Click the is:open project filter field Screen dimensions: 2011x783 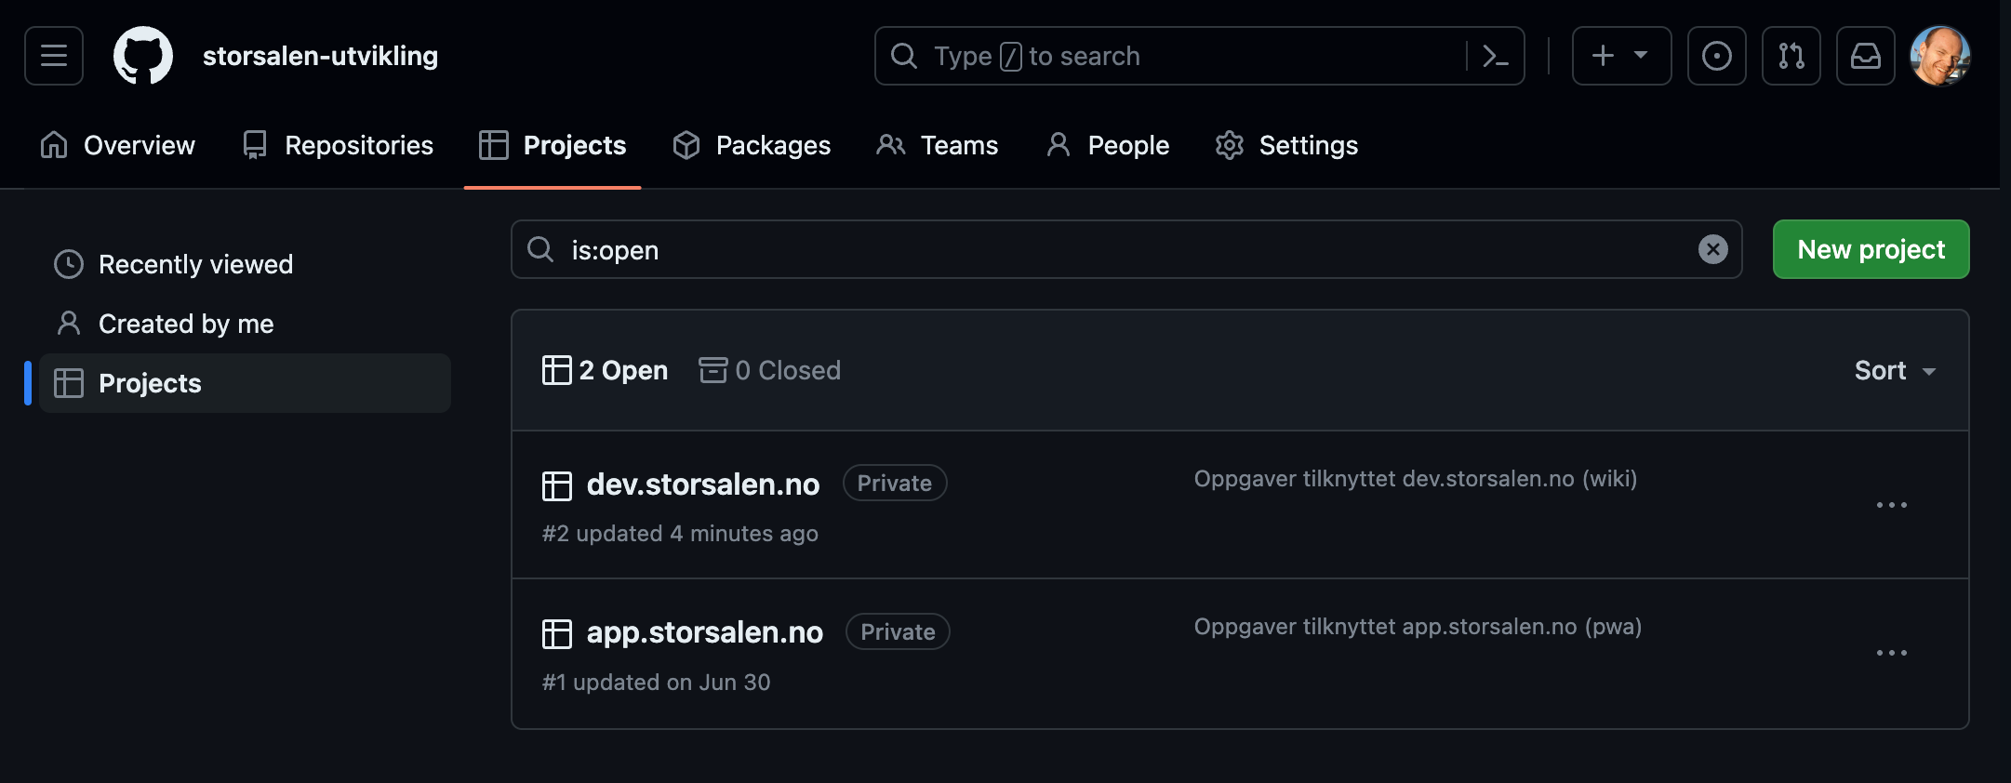[x=1126, y=249]
